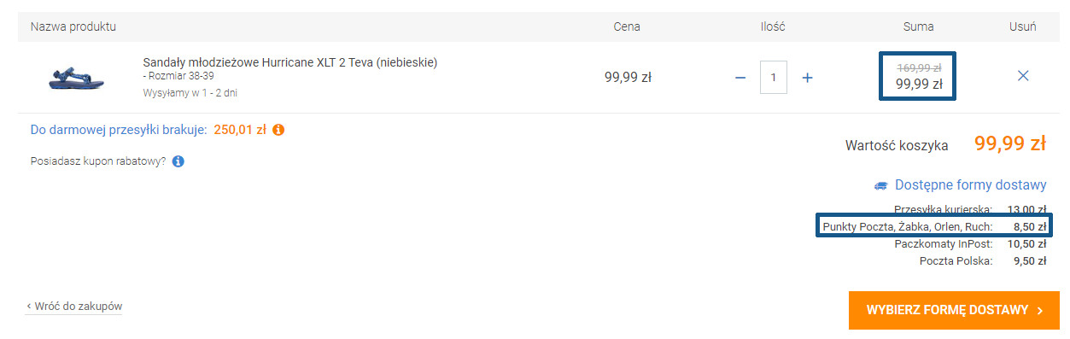The image size is (1070, 339).
Task: Remove the sandals using the X icon
Action: point(1023,76)
